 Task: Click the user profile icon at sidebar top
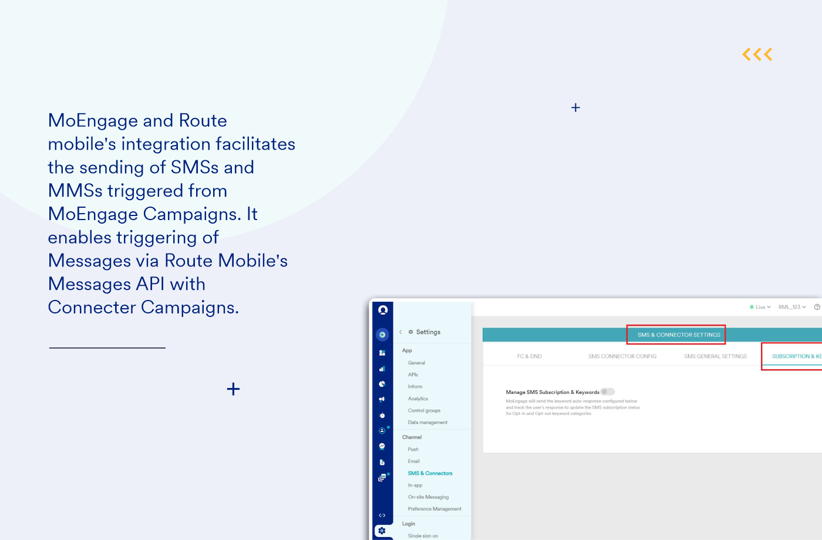tap(382, 310)
